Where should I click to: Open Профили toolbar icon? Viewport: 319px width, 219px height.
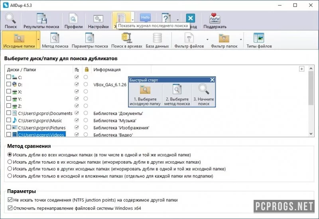coord(73,21)
